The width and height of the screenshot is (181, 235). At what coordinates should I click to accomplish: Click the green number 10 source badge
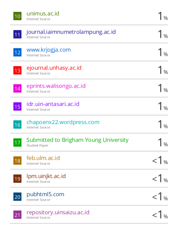[17, 16]
